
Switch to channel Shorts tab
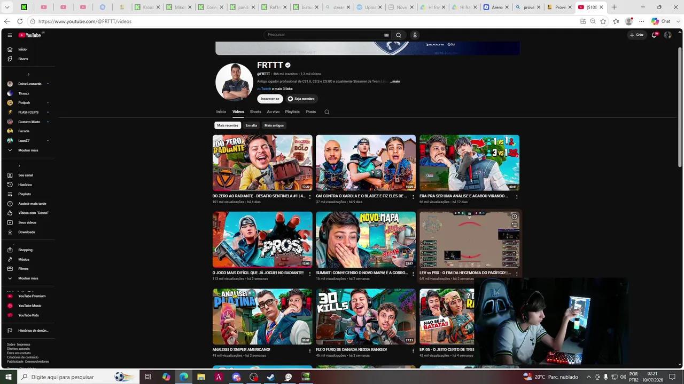coord(255,112)
